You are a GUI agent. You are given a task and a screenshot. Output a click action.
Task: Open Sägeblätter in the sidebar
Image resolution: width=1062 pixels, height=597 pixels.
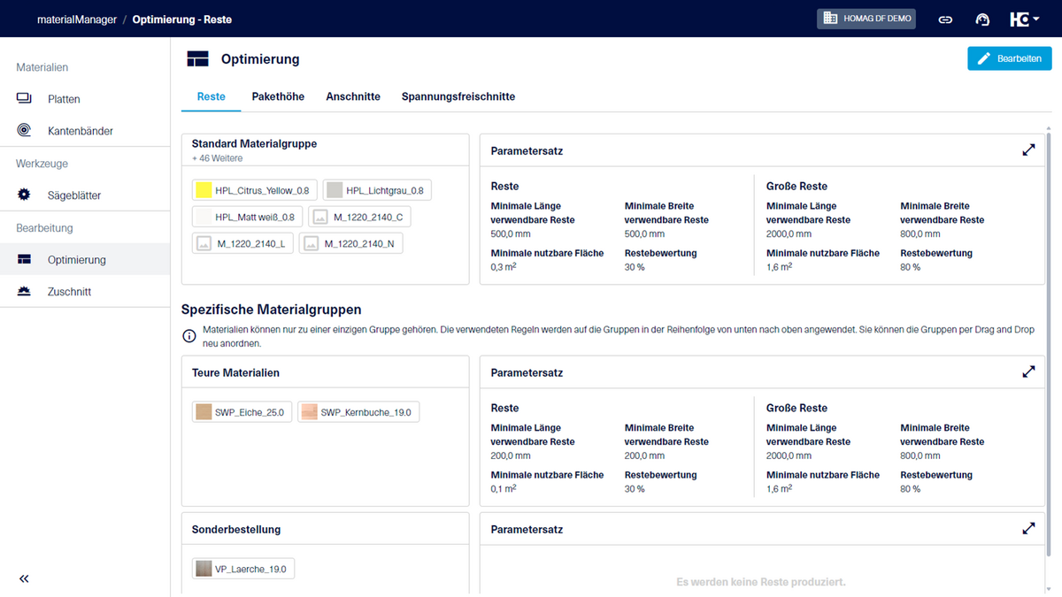tap(74, 195)
